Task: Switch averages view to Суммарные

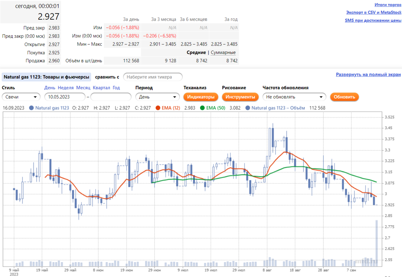Action: click(x=223, y=52)
